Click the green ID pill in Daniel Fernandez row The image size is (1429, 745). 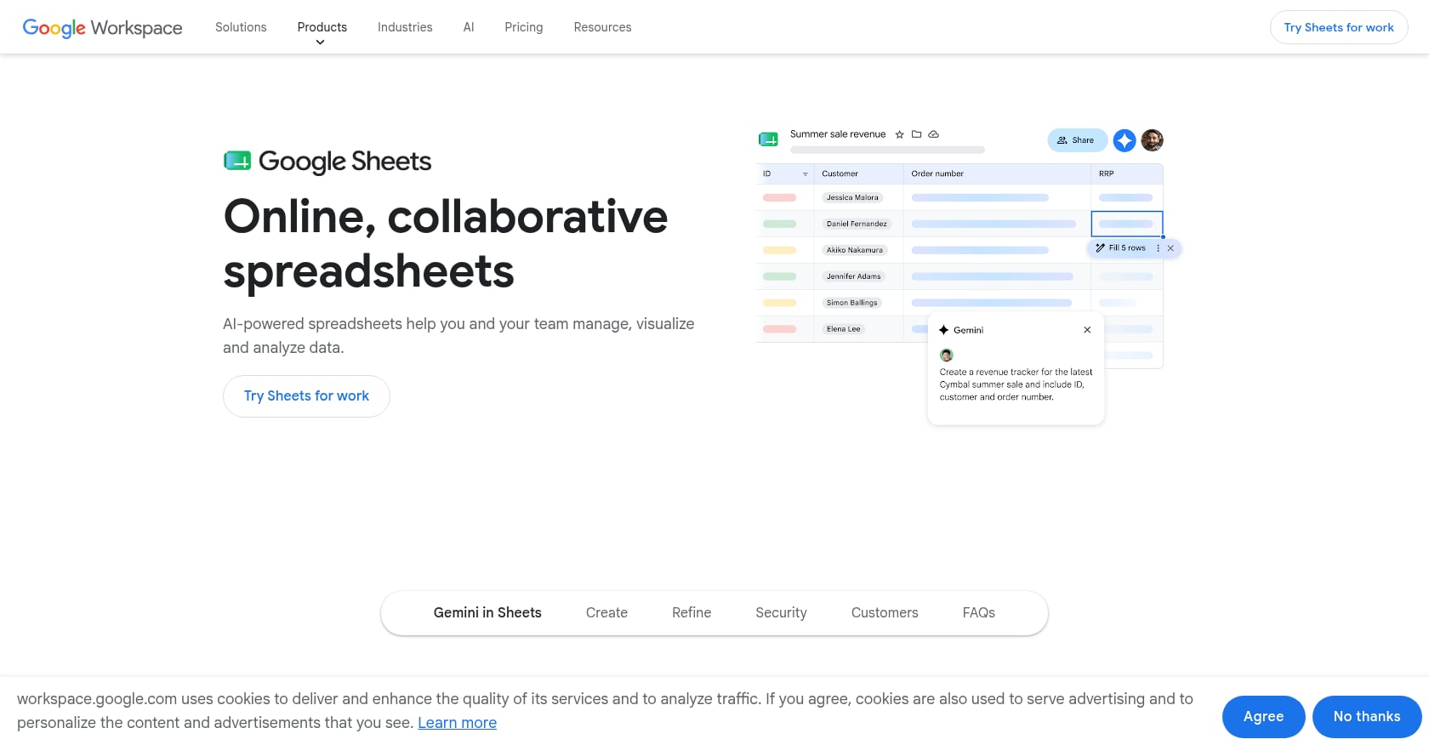pos(779,224)
